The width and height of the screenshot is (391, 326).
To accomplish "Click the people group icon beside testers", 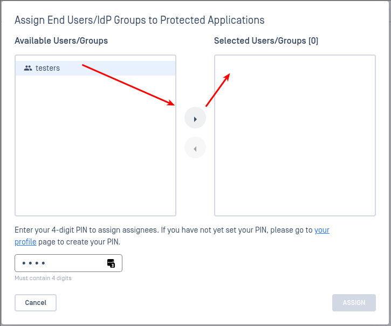I will (x=28, y=68).
